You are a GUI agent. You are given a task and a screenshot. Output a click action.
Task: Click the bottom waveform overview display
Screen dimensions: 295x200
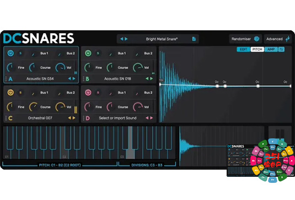click(222, 146)
